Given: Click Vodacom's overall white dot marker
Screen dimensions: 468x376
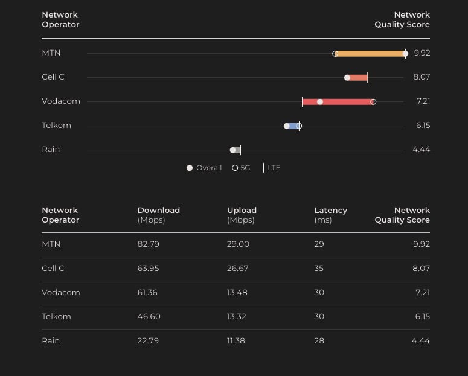Looking at the screenshot, I should [x=320, y=102].
